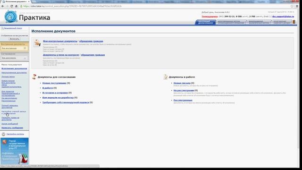Screen dimensions: 302x170
Task: Open Новые поступления under согласования
Action: click(54, 83)
